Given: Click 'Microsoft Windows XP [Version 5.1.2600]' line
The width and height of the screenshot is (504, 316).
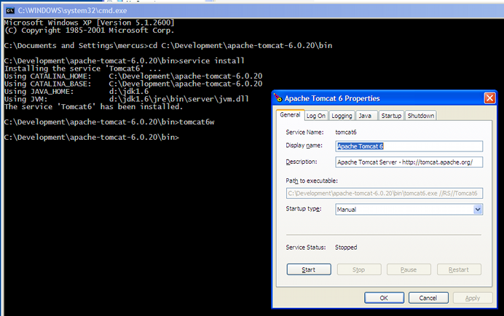Looking at the screenshot, I should coord(90,23).
